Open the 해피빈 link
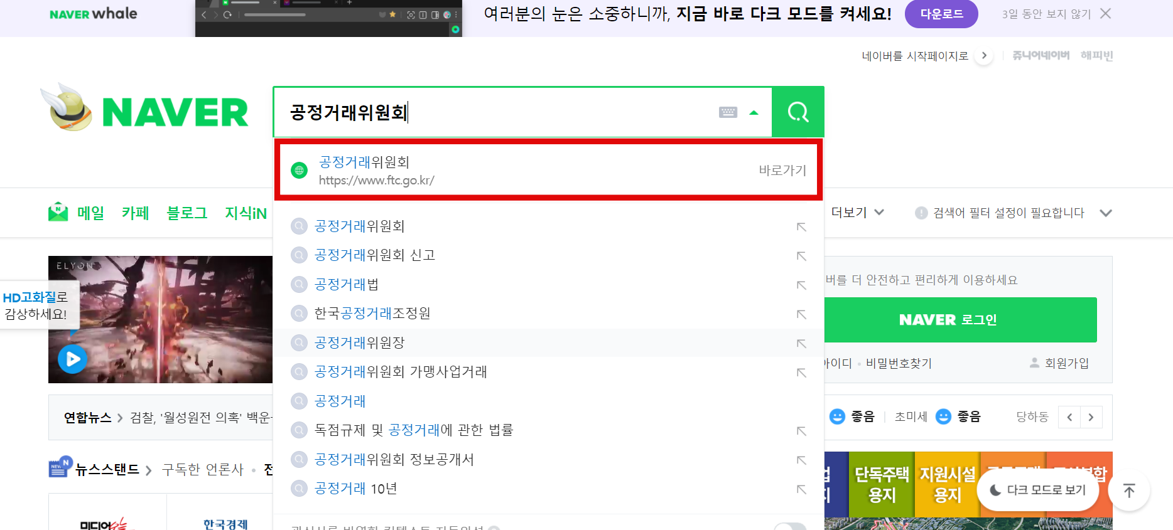This screenshot has height=530, width=1173. click(1096, 55)
